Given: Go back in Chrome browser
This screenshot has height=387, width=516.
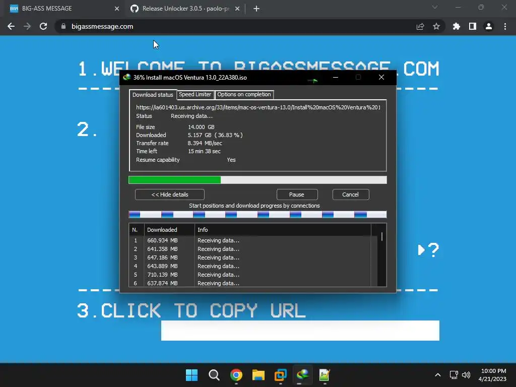Looking at the screenshot, I should [11, 26].
